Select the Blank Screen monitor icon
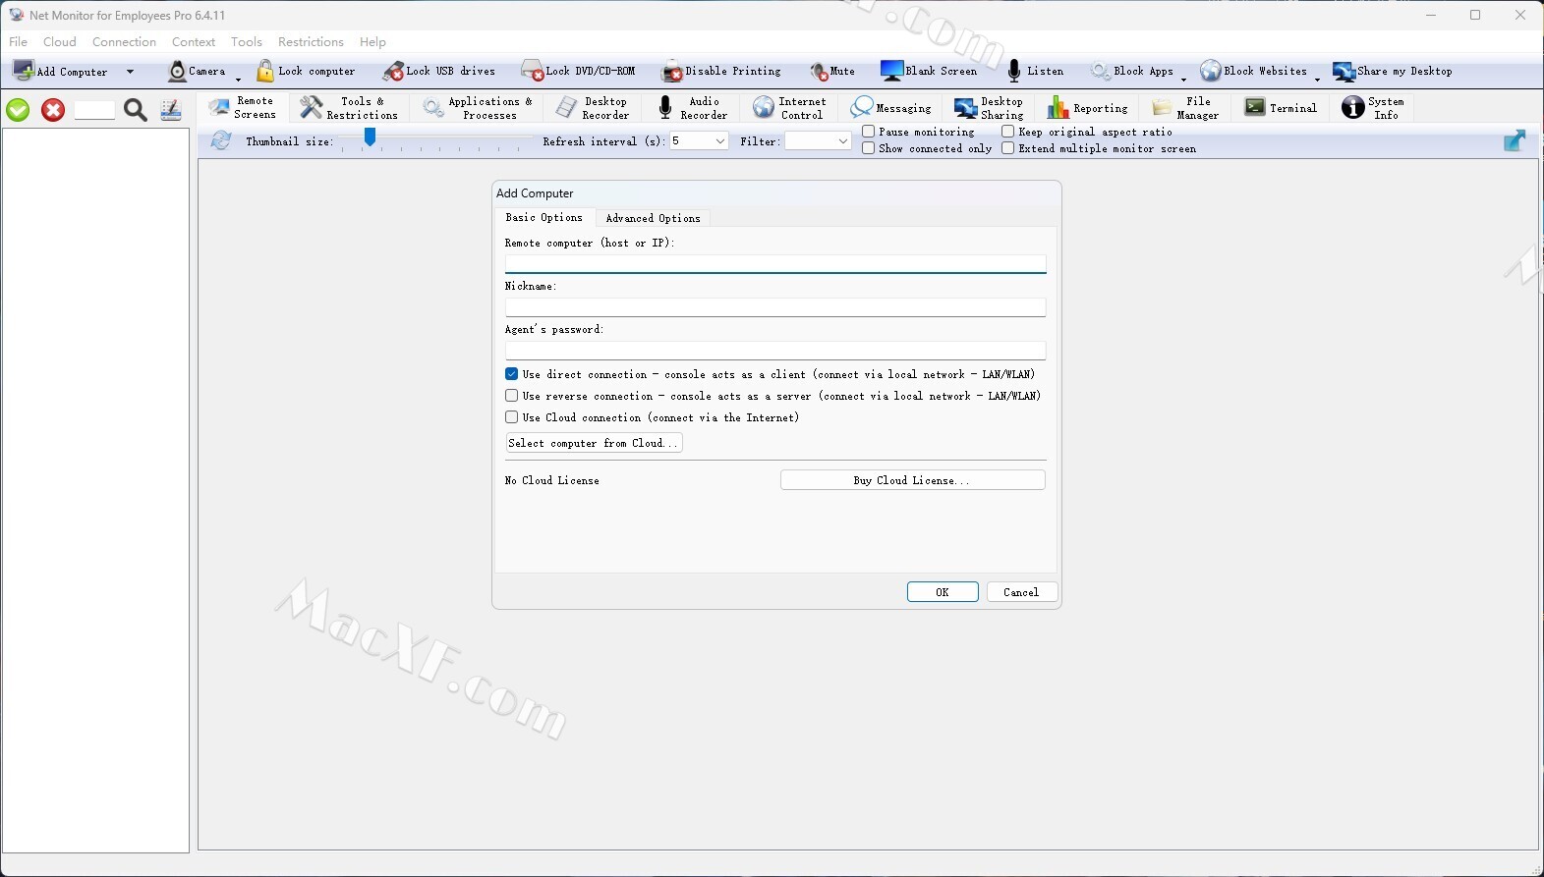Image resolution: width=1544 pixels, height=877 pixels. (891, 72)
